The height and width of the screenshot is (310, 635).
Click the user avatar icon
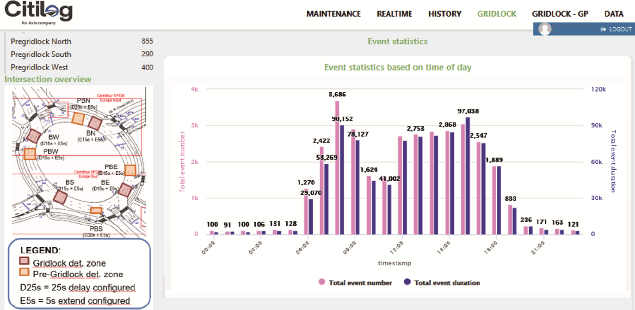[545, 29]
